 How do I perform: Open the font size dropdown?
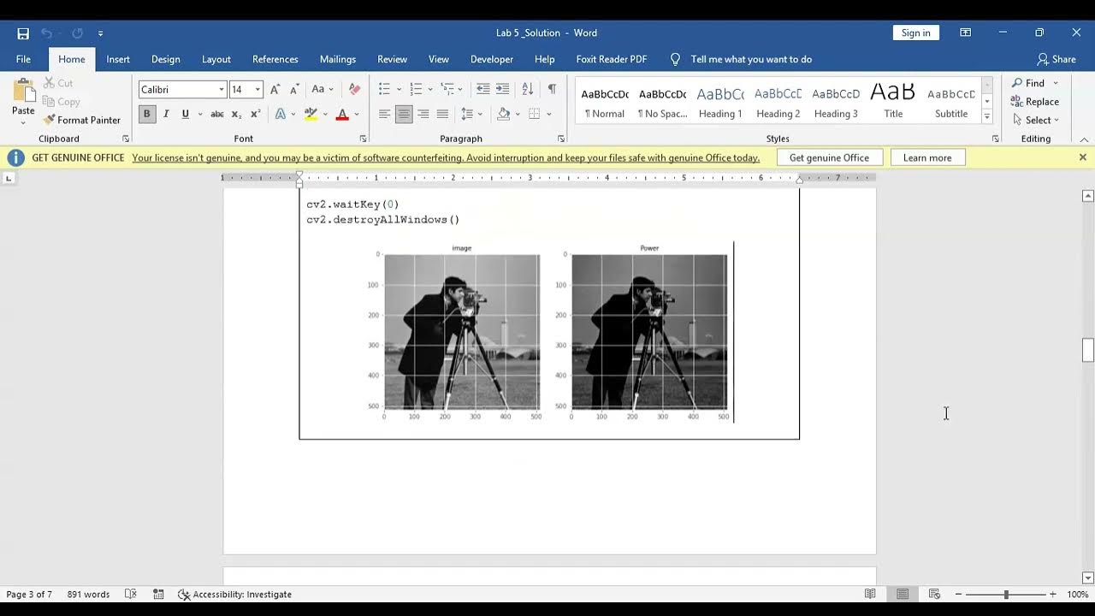tap(257, 90)
